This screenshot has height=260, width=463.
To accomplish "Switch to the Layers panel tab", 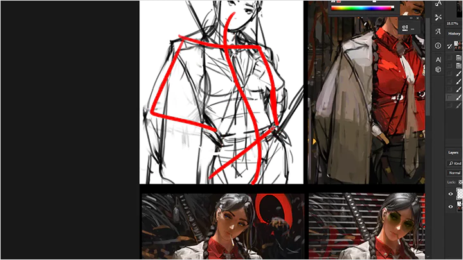I will point(453,152).
